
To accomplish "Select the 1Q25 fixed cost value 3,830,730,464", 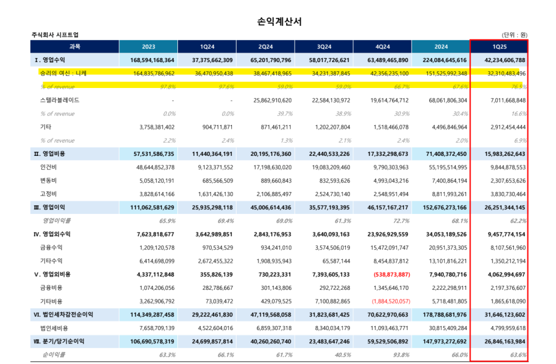I will point(508,194).
